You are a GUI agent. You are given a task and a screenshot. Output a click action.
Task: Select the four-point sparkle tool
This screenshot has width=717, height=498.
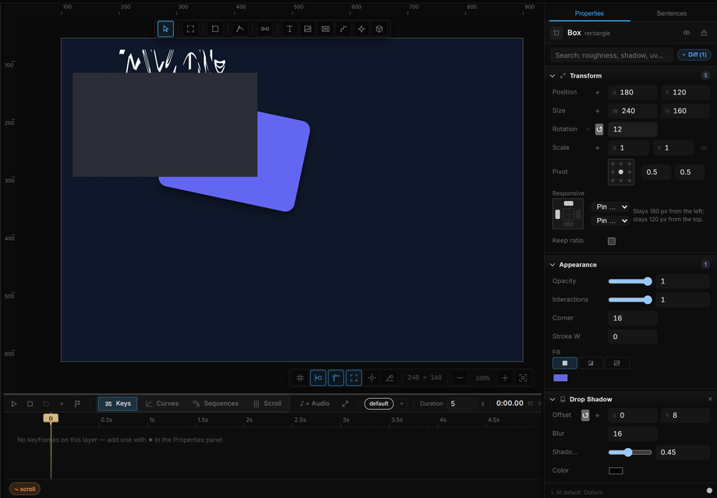pyautogui.click(x=362, y=29)
